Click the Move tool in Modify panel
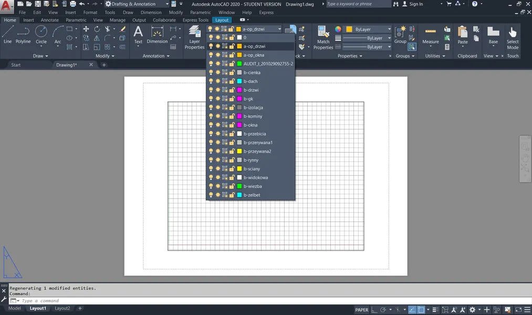This screenshot has width=532, height=315. 86,29
